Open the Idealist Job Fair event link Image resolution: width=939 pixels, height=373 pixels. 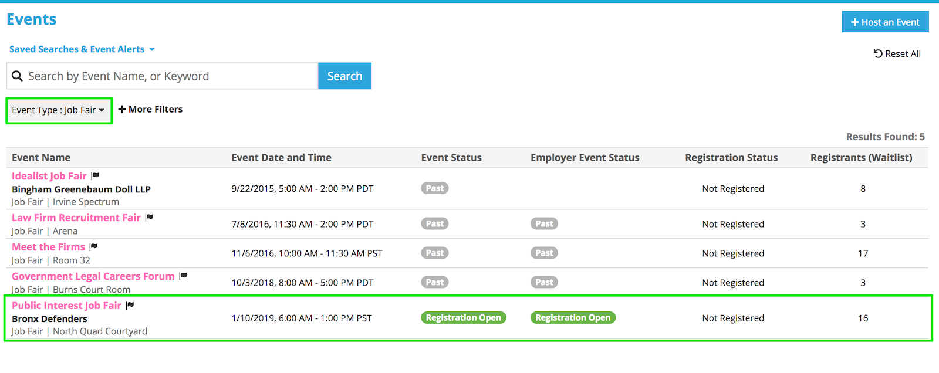[x=49, y=176]
